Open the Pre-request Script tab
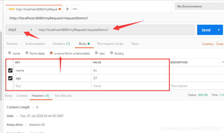Viewport: 224px width, 133px height. pos(110,44)
